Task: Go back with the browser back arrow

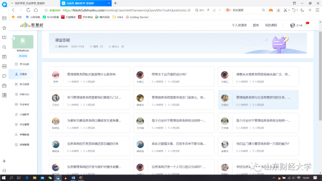Action: pyautogui.click(x=13, y=10)
